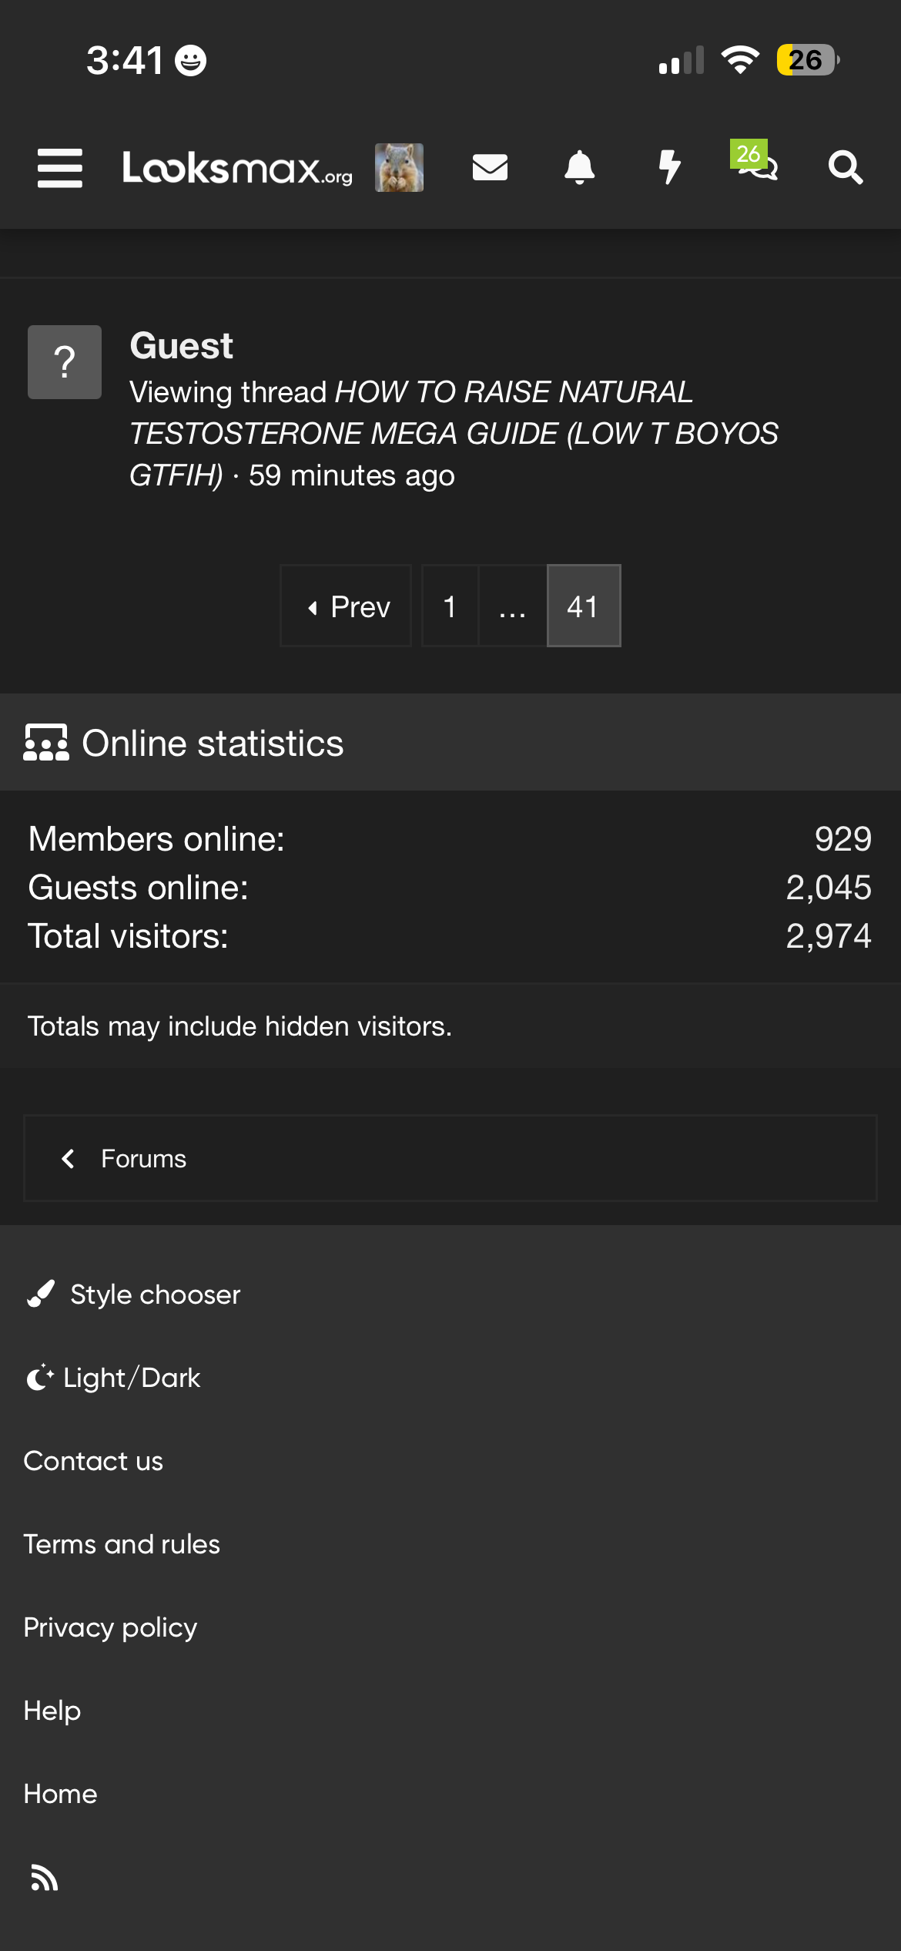Open the hamburger navigation menu

tap(60, 168)
